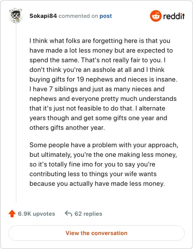Click the reply arrow icon
This screenshot has width=193, height=249.
point(69,214)
